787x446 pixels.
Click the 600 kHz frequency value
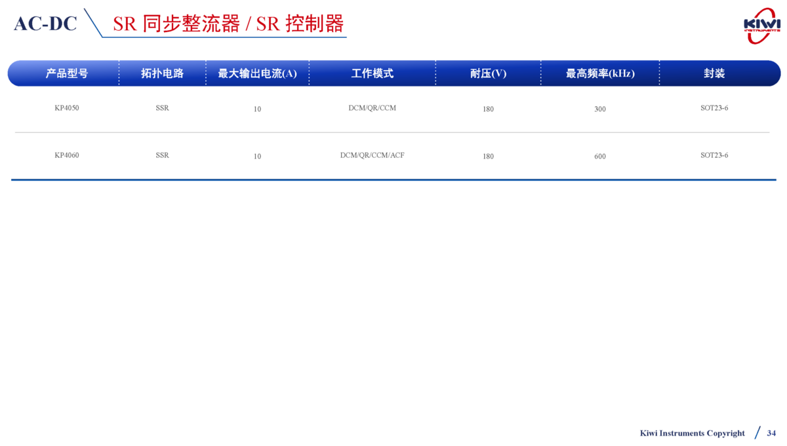click(x=599, y=157)
